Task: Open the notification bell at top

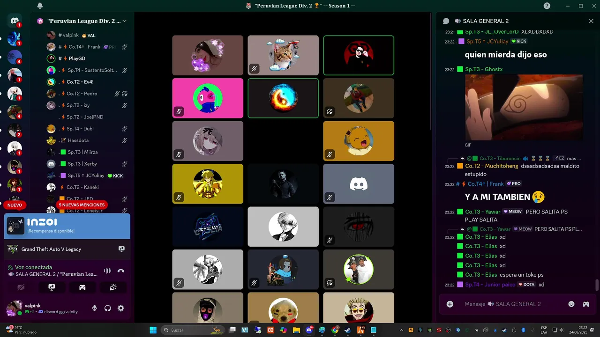Action: click(40, 6)
